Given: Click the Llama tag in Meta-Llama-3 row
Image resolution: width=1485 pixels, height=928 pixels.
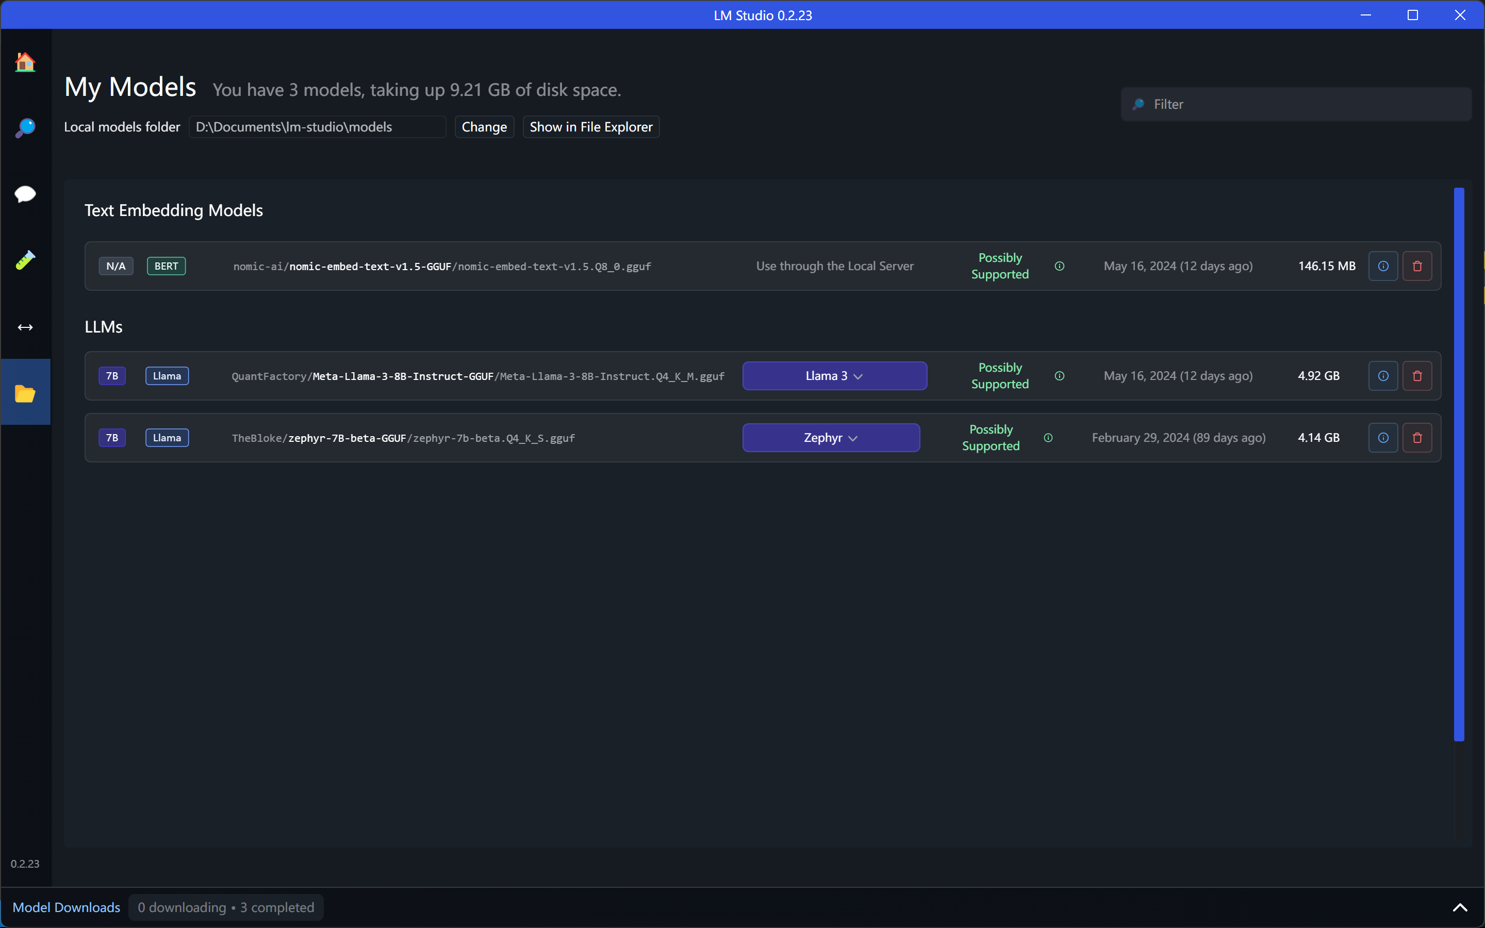Looking at the screenshot, I should pos(167,376).
